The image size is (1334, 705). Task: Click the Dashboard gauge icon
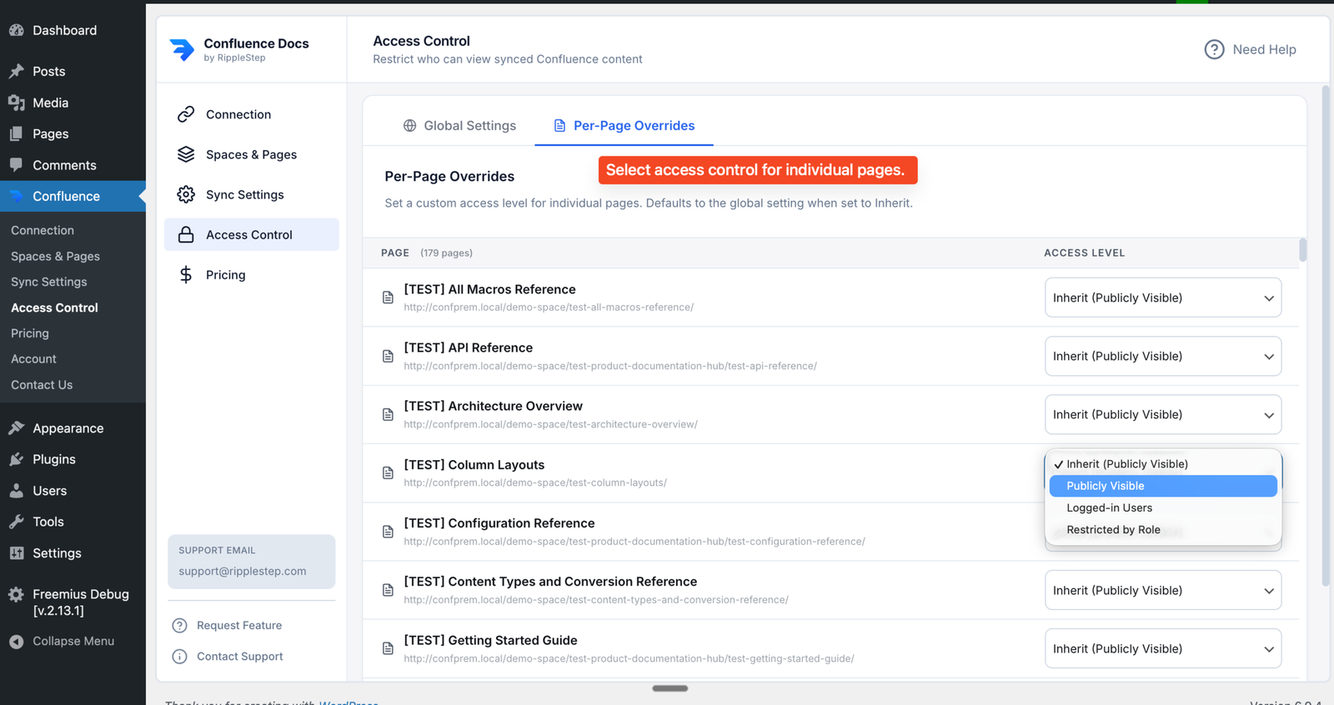point(16,30)
